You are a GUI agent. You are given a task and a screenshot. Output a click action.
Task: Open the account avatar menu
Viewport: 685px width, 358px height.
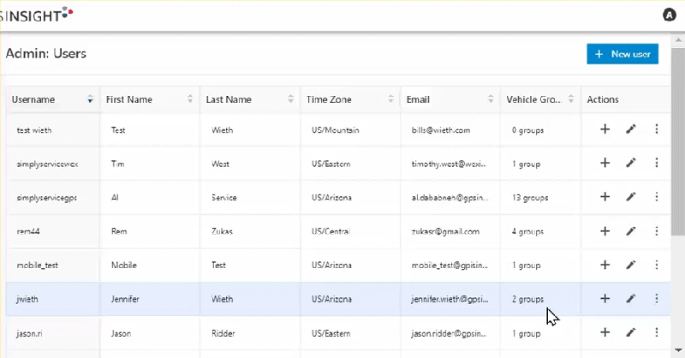[x=670, y=15]
